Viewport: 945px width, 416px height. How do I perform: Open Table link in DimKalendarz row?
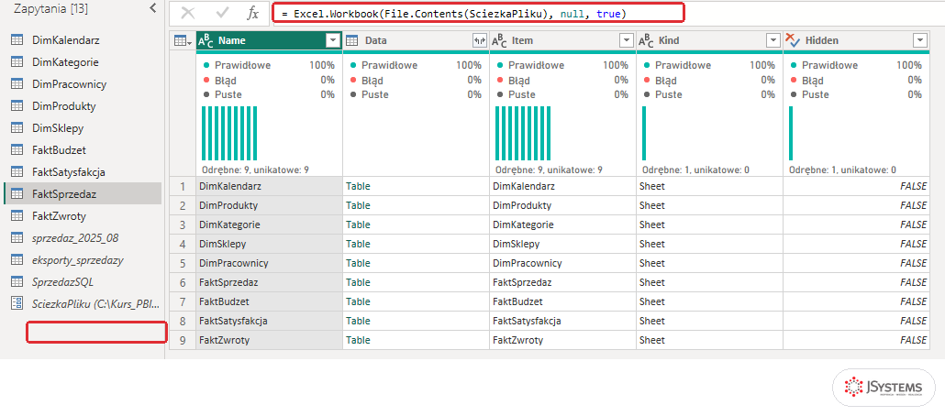click(x=358, y=186)
